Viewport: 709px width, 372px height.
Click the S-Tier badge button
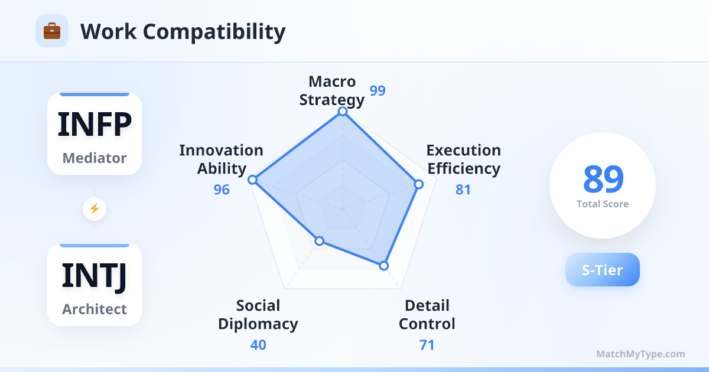(x=603, y=270)
